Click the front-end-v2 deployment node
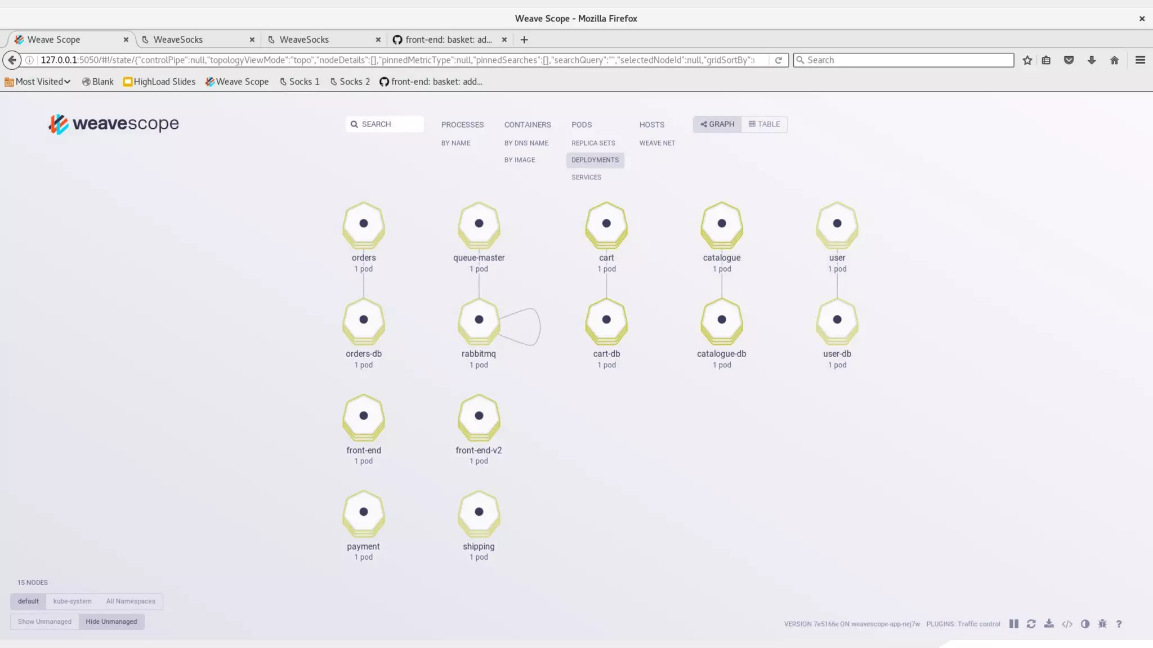This screenshot has height=648, width=1153. [479, 417]
